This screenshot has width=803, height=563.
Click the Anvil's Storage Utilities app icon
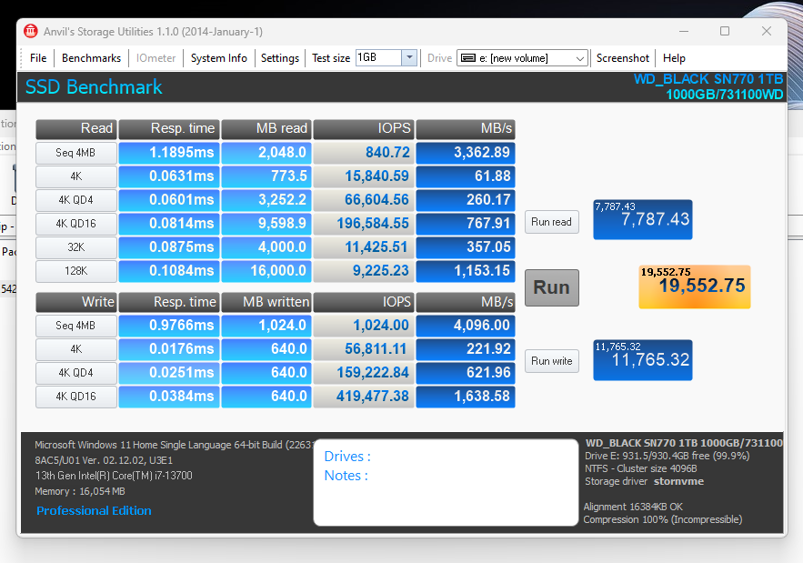pyautogui.click(x=31, y=31)
